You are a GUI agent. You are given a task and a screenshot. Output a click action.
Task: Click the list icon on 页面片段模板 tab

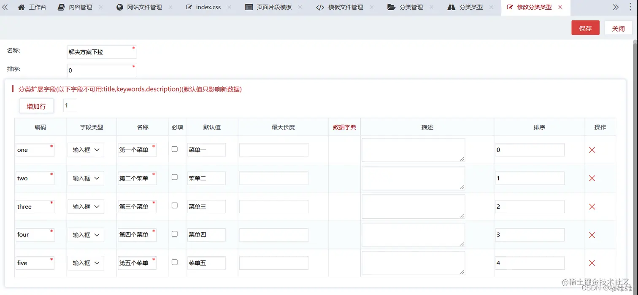click(x=249, y=7)
